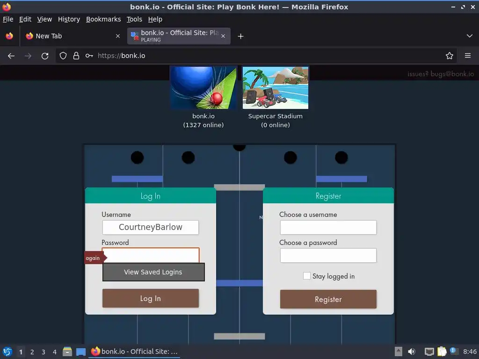Expand the list all tabs chevron

point(470,36)
